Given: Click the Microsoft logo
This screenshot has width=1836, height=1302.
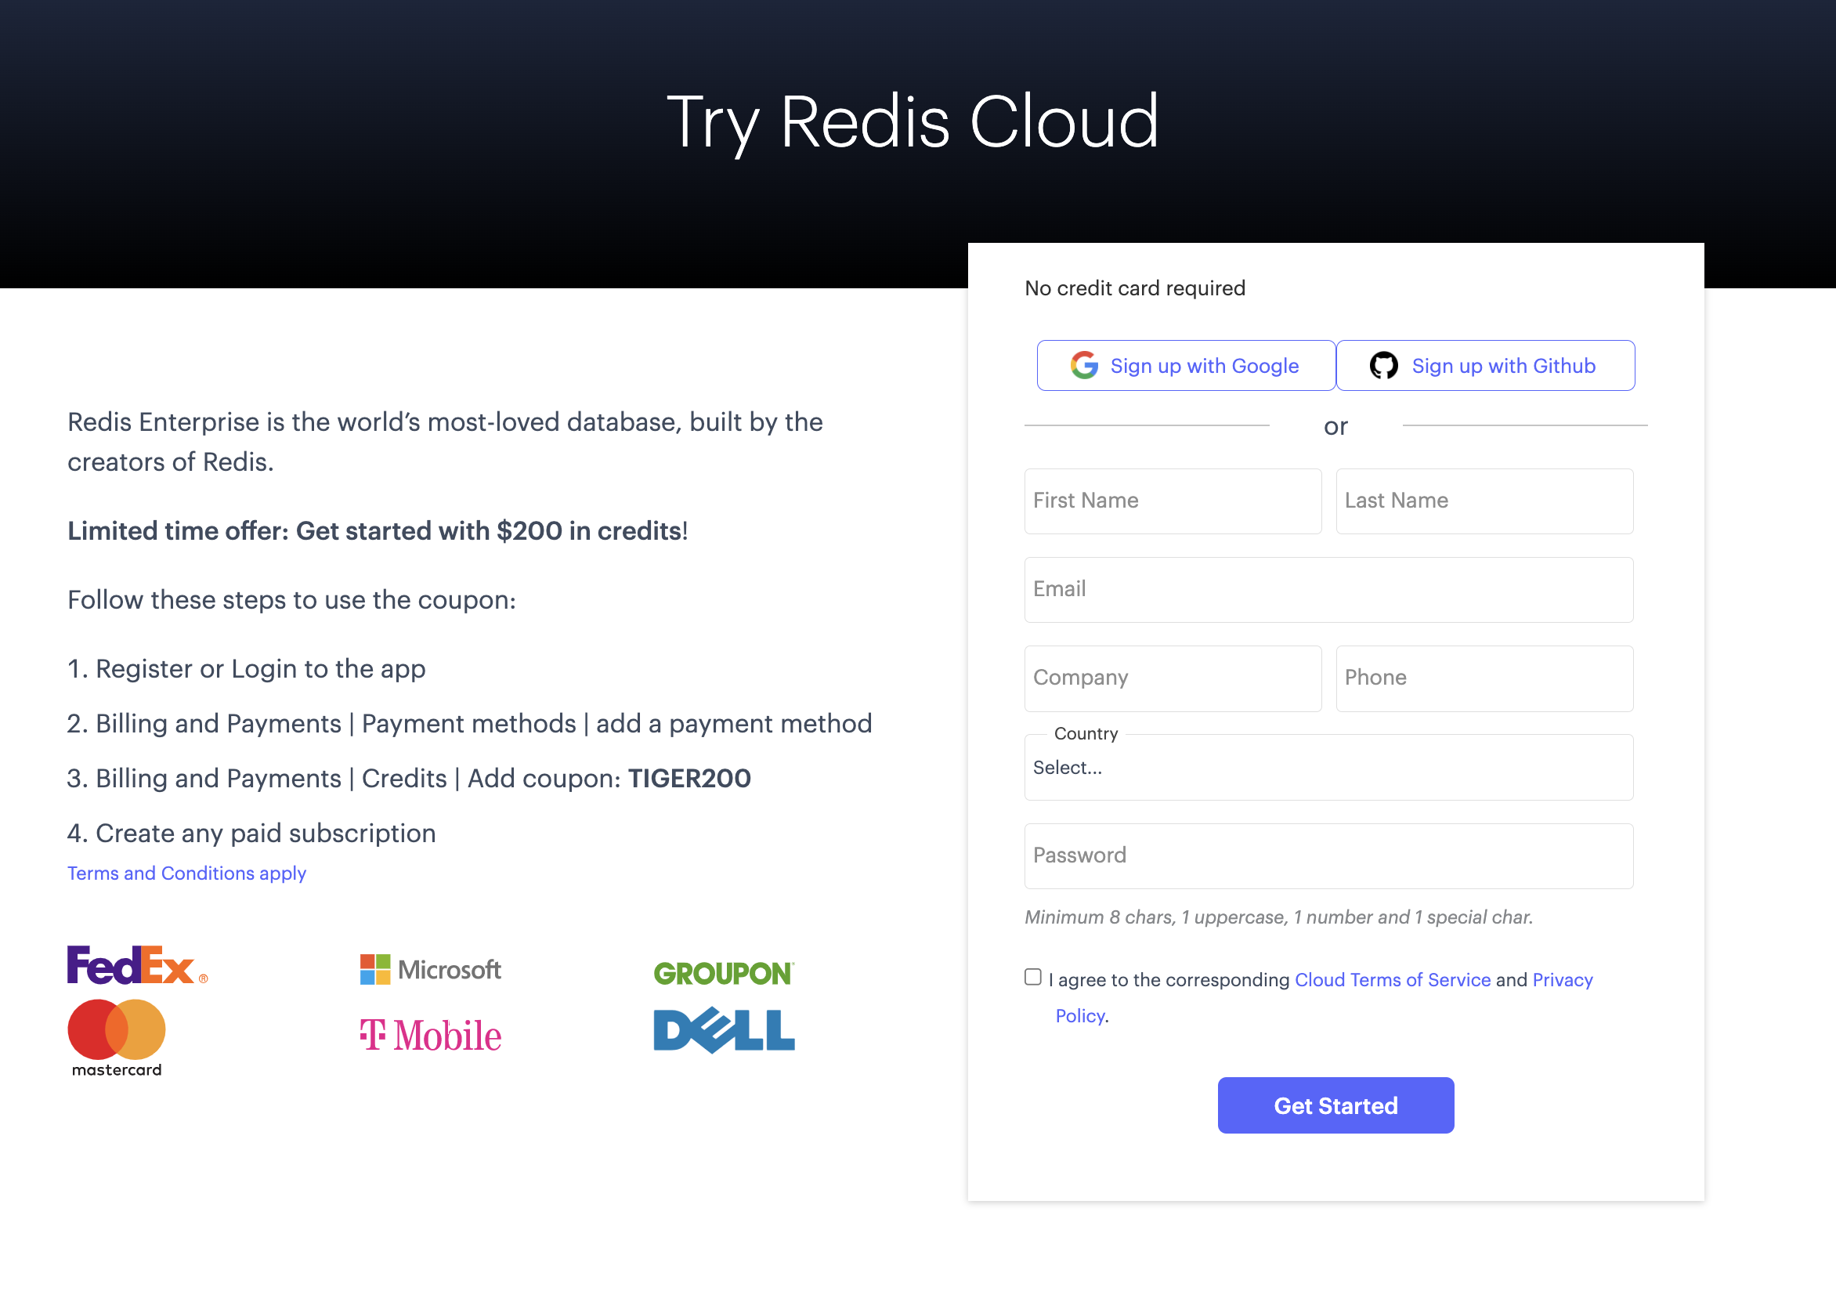Looking at the screenshot, I should [x=430, y=969].
